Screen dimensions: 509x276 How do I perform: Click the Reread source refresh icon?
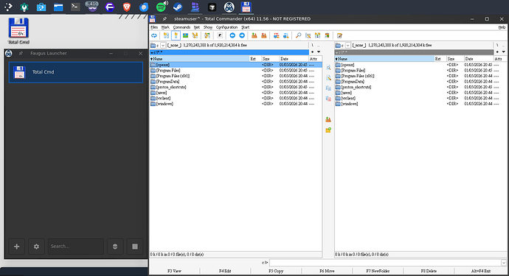coord(154,35)
